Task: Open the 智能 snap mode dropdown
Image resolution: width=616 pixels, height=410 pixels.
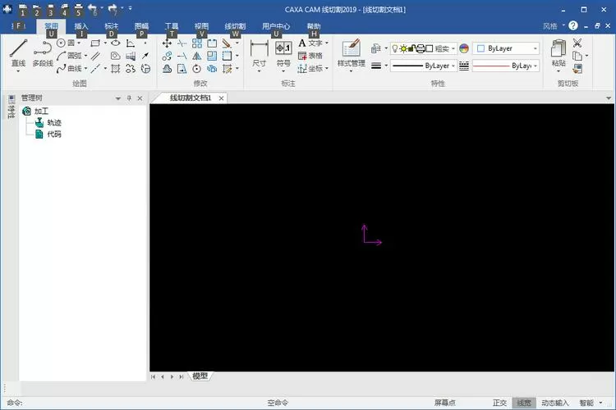Action: click(590, 403)
